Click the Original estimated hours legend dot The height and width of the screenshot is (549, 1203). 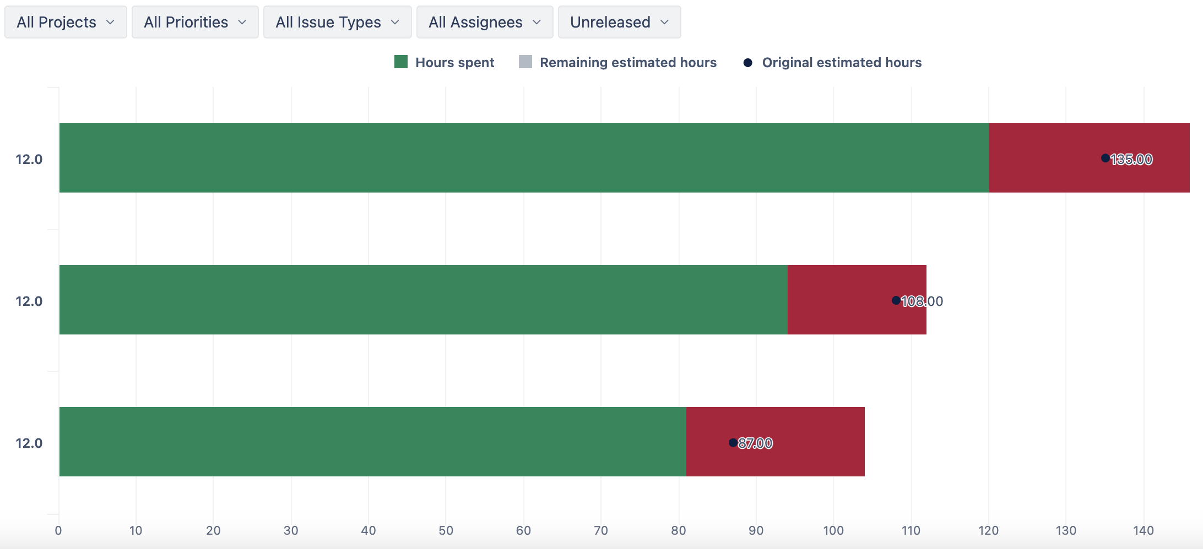[x=747, y=63]
